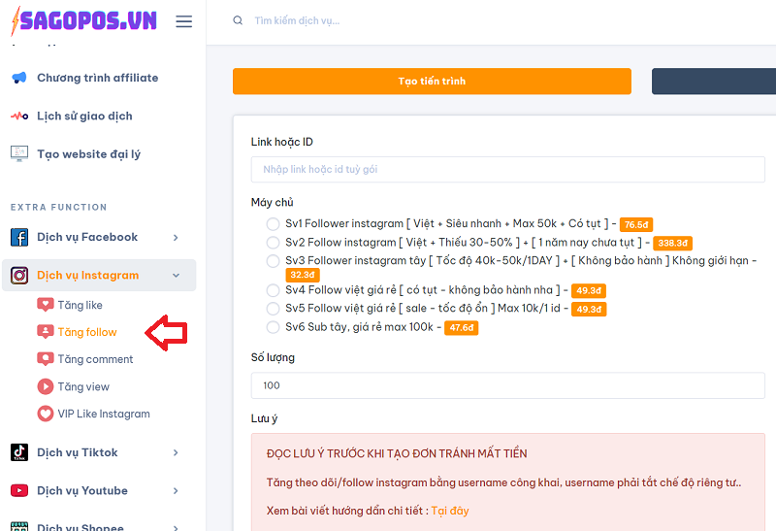Screen dimensions: 776x531
Task: Open the Tại đây guide link
Action: click(449, 511)
